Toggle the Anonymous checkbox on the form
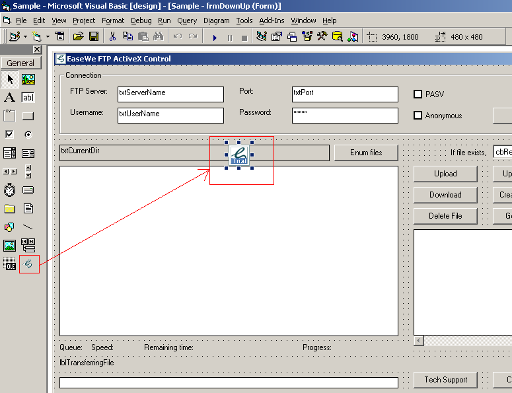This screenshot has width=512, height=393. point(418,115)
